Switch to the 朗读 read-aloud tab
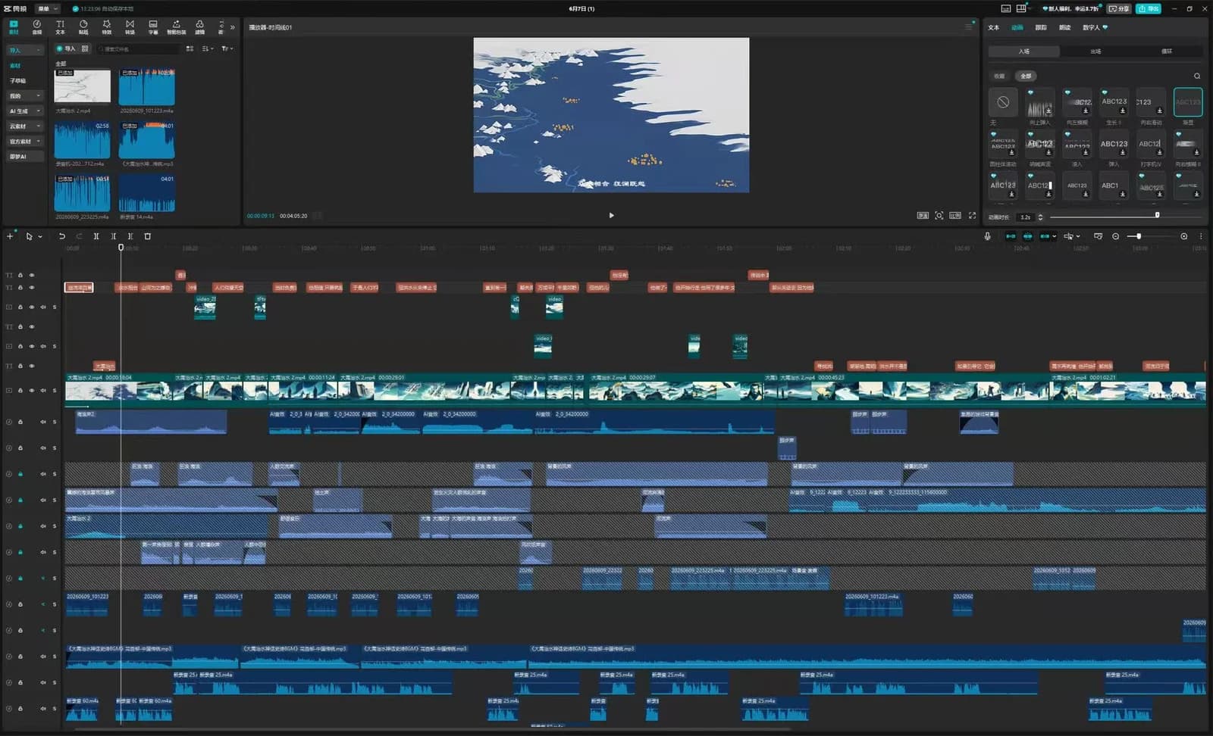This screenshot has width=1213, height=736. (1065, 27)
